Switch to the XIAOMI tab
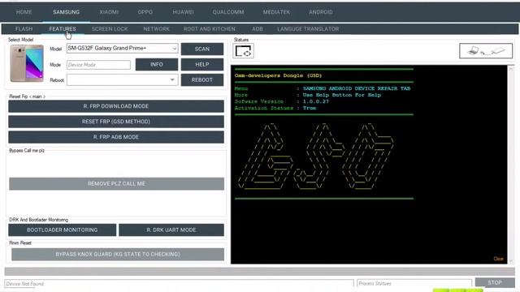The width and height of the screenshot is (520, 292). [x=109, y=12]
